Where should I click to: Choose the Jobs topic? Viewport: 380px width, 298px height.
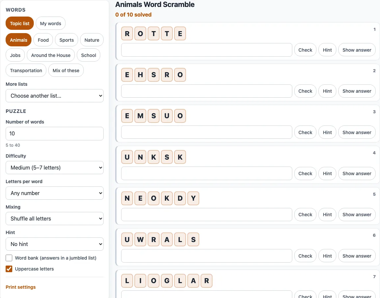click(x=15, y=55)
